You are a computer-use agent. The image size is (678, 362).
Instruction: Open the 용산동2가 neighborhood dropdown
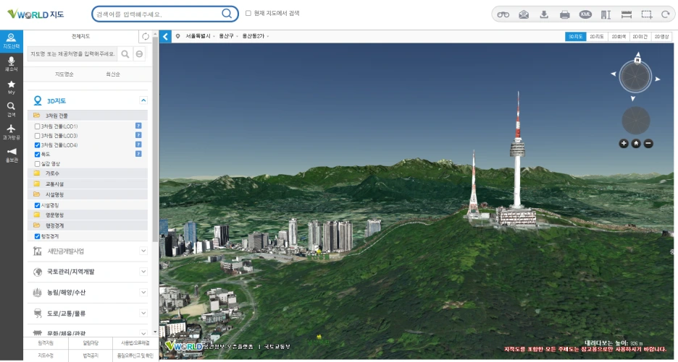tap(255, 36)
